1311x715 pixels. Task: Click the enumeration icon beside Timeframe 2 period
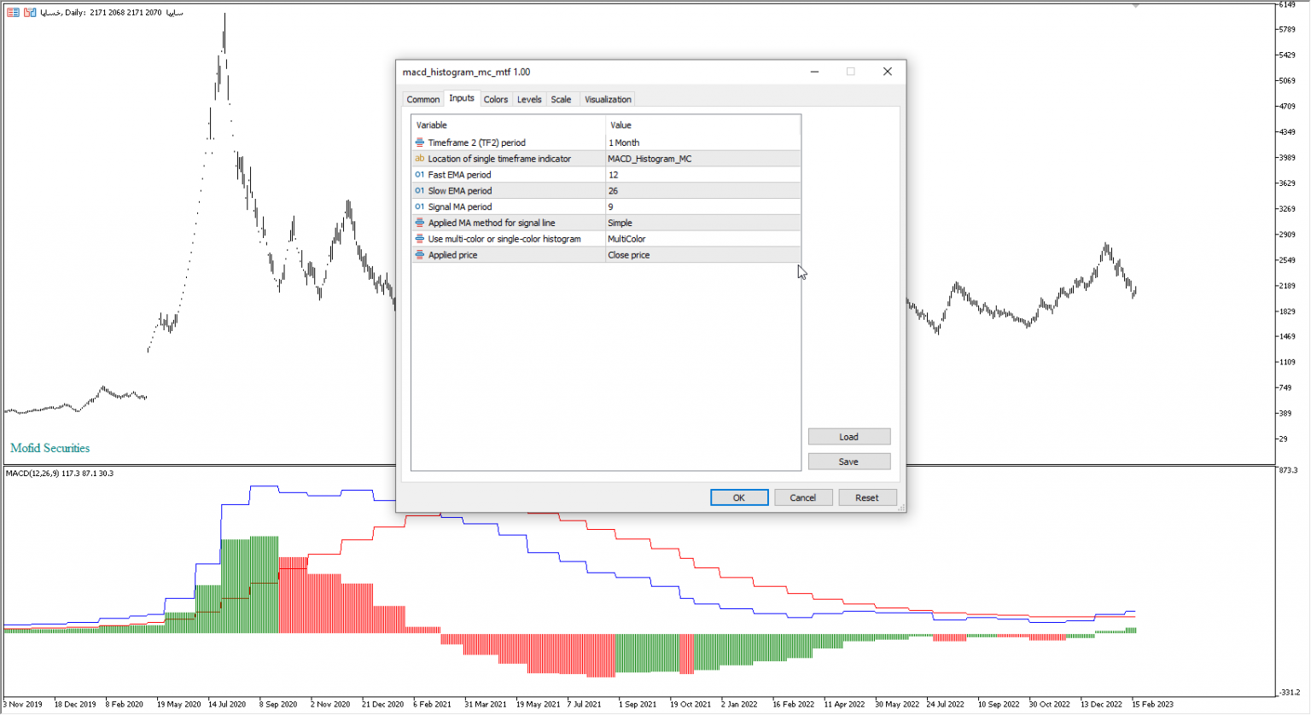[419, 142]
